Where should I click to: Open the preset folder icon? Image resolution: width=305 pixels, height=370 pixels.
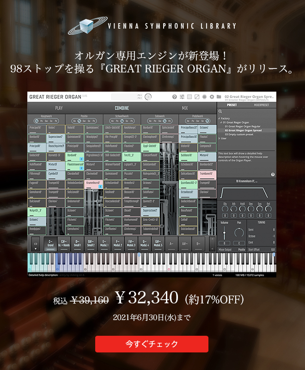[219, 97]
